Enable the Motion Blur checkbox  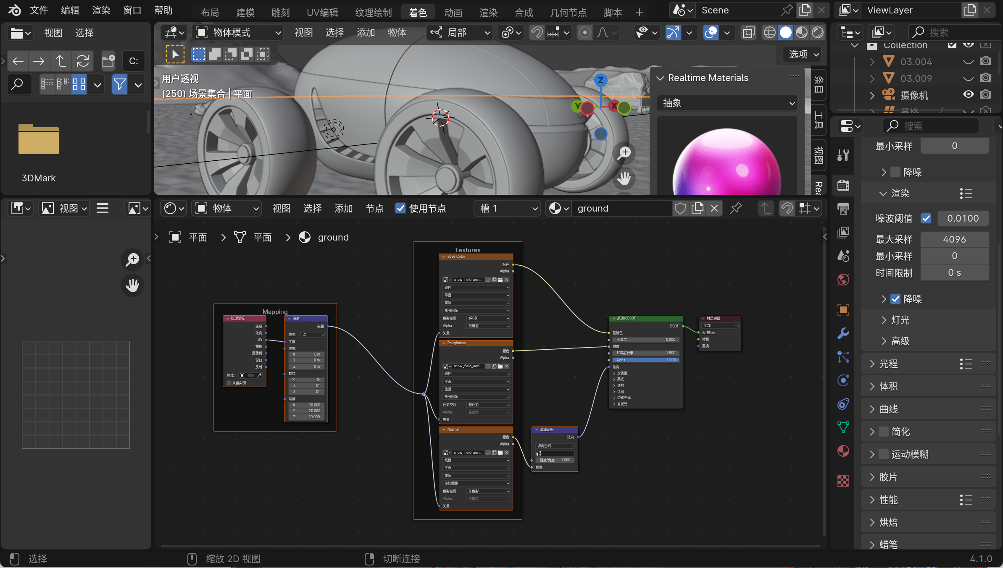tap(884, 454)
